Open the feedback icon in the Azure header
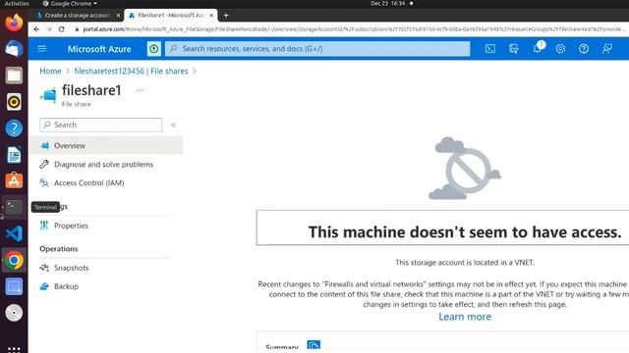 [x=607, y=49]
